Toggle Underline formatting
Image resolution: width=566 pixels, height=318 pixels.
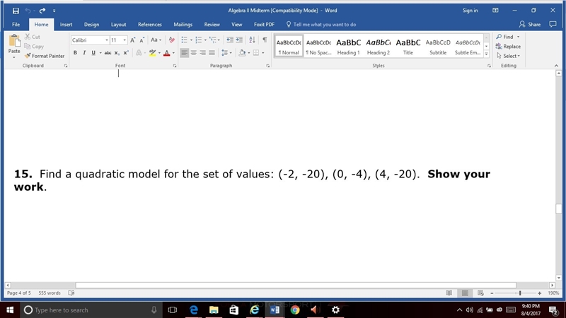[93, 52]
